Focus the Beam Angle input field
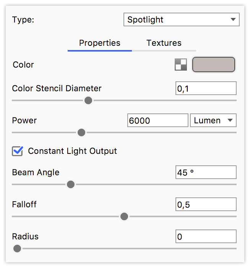 (x=206, y=173)
